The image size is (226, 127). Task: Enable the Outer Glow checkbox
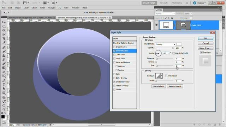click(114, 55)
